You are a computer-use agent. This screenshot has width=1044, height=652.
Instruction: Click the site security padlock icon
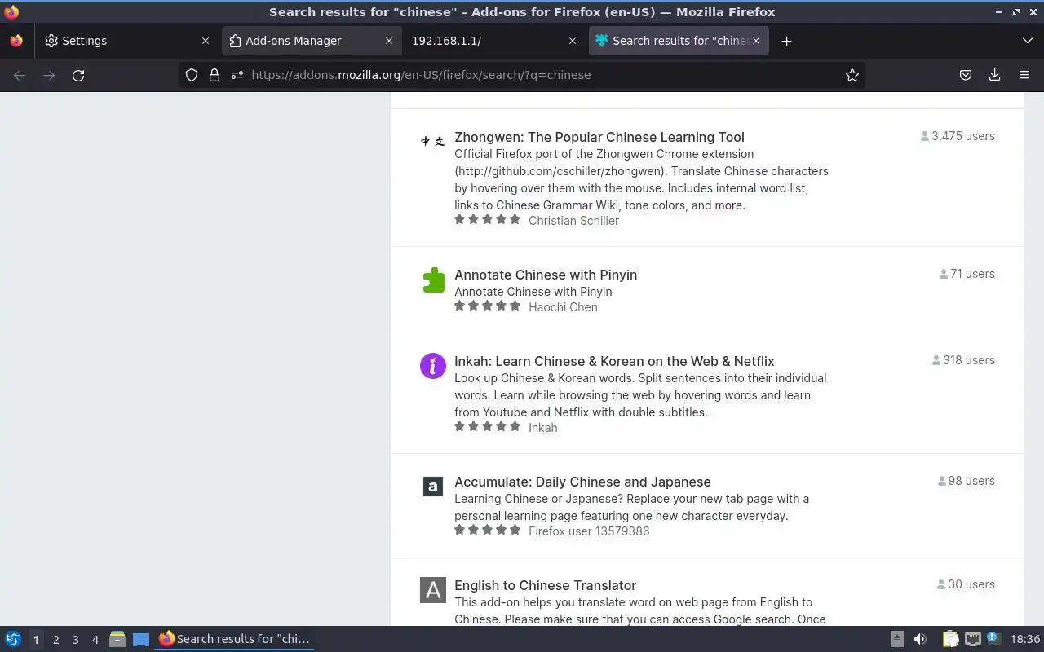(x=215, y=75)
